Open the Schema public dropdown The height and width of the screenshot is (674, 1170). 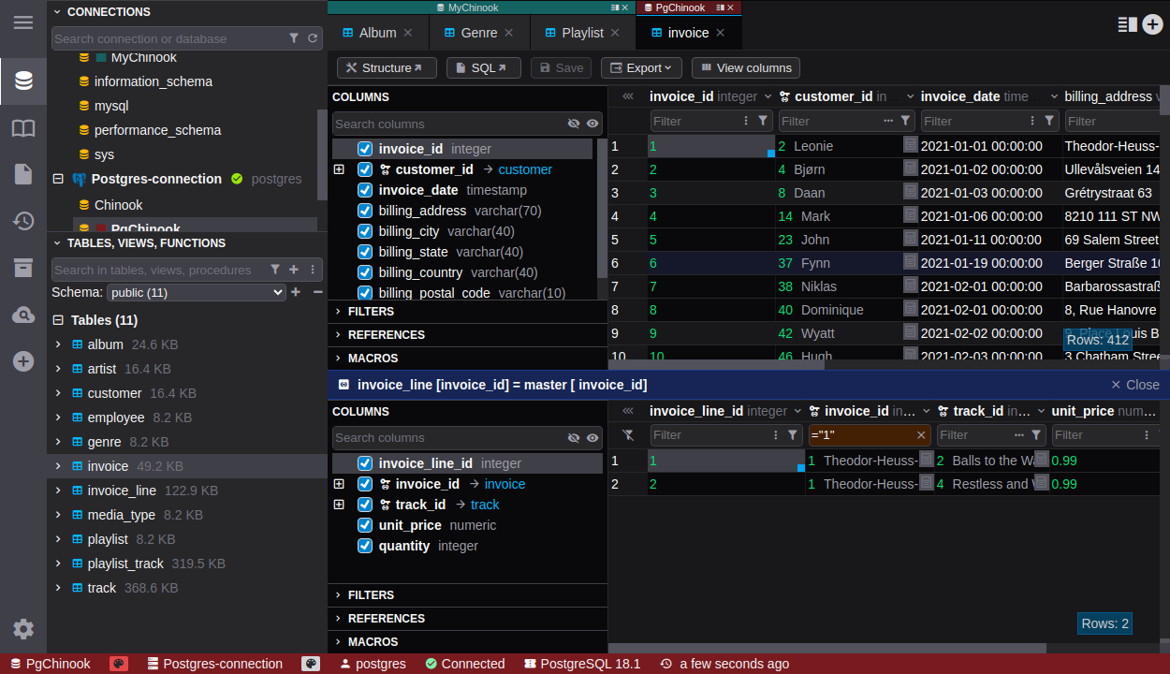click(x=196, y=293)
